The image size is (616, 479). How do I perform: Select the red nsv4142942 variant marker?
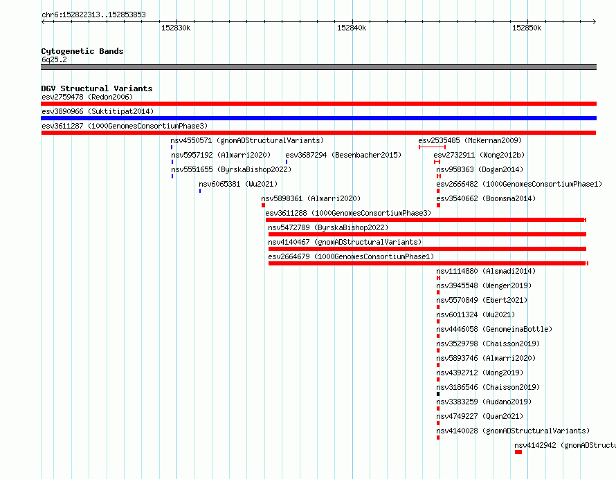point(518,452)
